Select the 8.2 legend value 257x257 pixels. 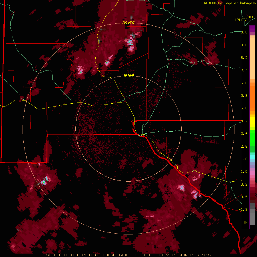pyautogui.click(x=244, y=57)
